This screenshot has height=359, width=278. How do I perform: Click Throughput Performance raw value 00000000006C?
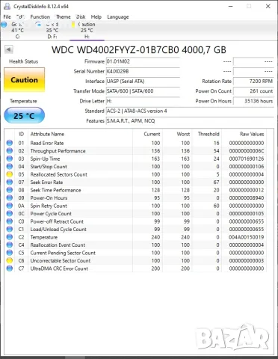click(x=247, y=151)
